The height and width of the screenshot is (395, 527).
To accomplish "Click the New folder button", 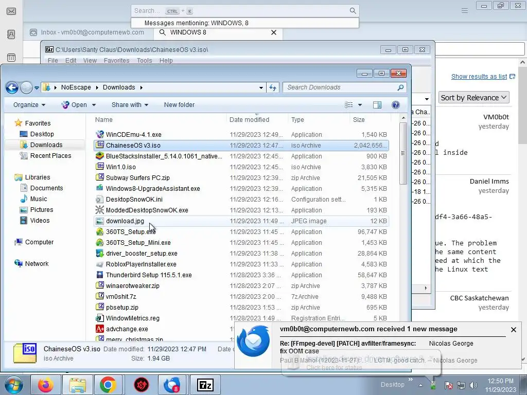I will tap(179, 105).
